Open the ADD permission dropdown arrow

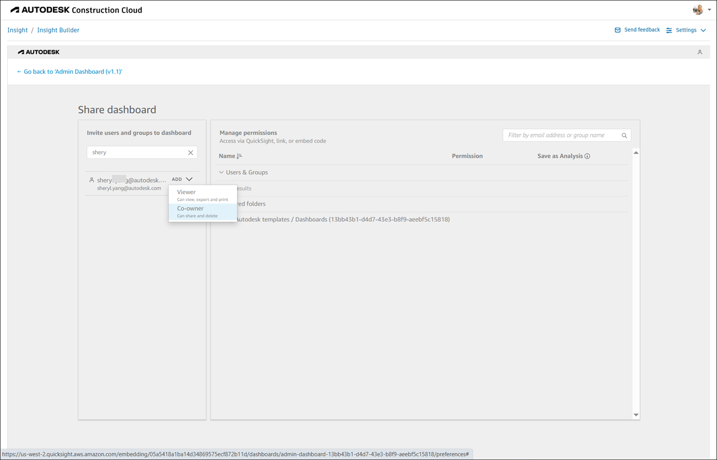[189, 179]
